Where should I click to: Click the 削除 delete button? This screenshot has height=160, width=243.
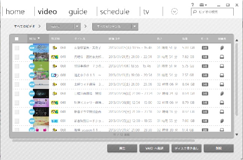coord(219,148)
